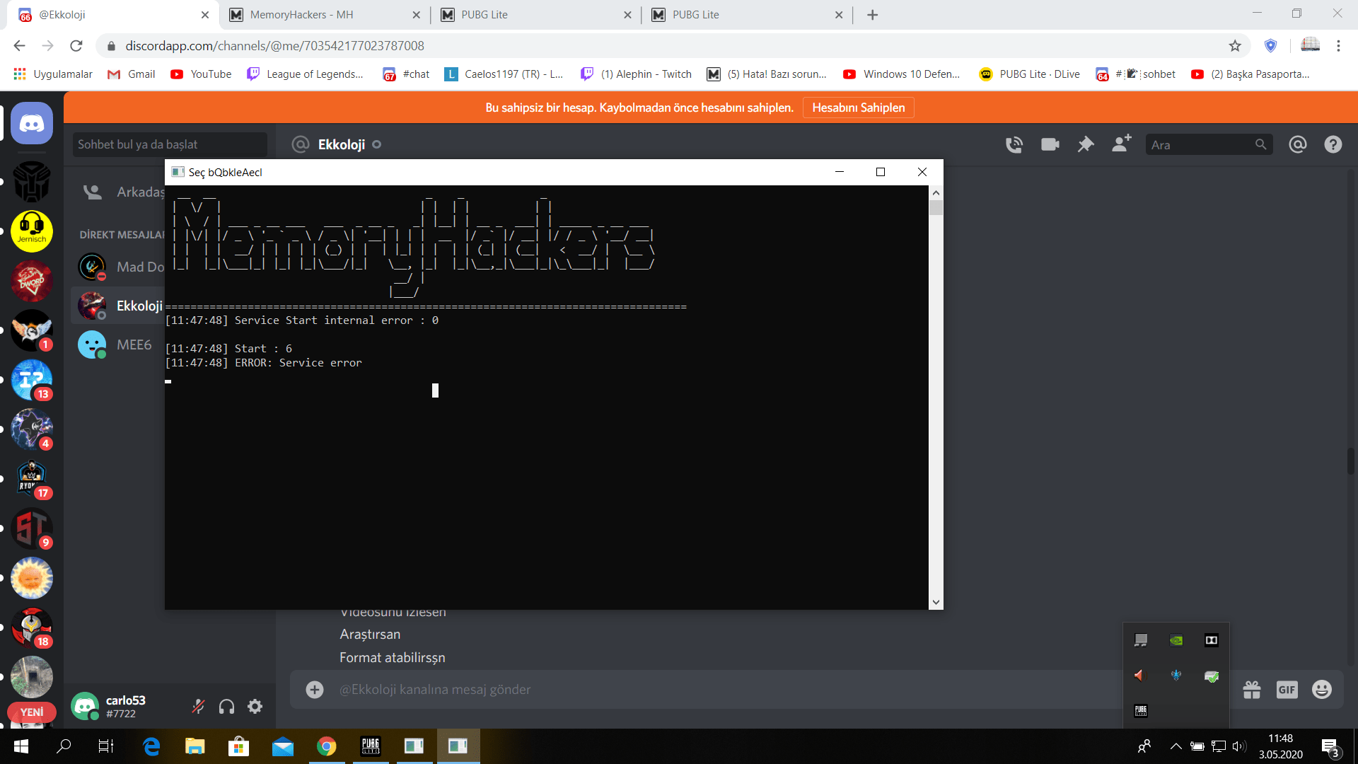Image resolution: width=1358 pixels, height=764 pixels.
Task: Open Mail app from taskbar
Action: (x=283, y=746)
